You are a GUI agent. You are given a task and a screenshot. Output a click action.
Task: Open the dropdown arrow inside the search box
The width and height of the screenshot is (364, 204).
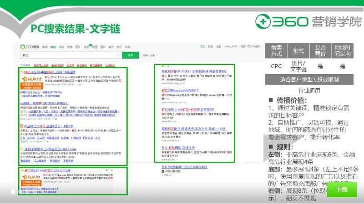point(118,55)
